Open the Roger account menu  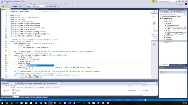coord(180,4)
